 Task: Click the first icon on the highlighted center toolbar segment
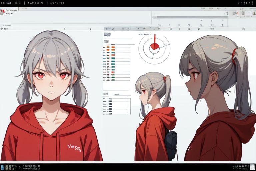pos(106,29)
